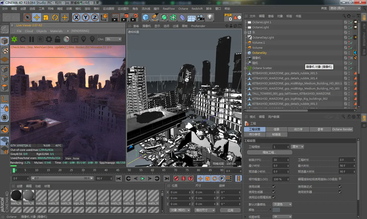The width and height of the screenshot is (367, 219).
Task: Toggle Z axis lock
Action: point(95,18)
